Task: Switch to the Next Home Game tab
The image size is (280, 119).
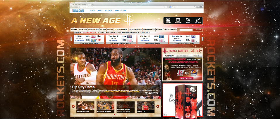Action: click(x=169, y=56)
